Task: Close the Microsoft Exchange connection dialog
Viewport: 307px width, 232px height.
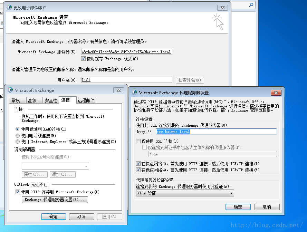Action: 119,90
